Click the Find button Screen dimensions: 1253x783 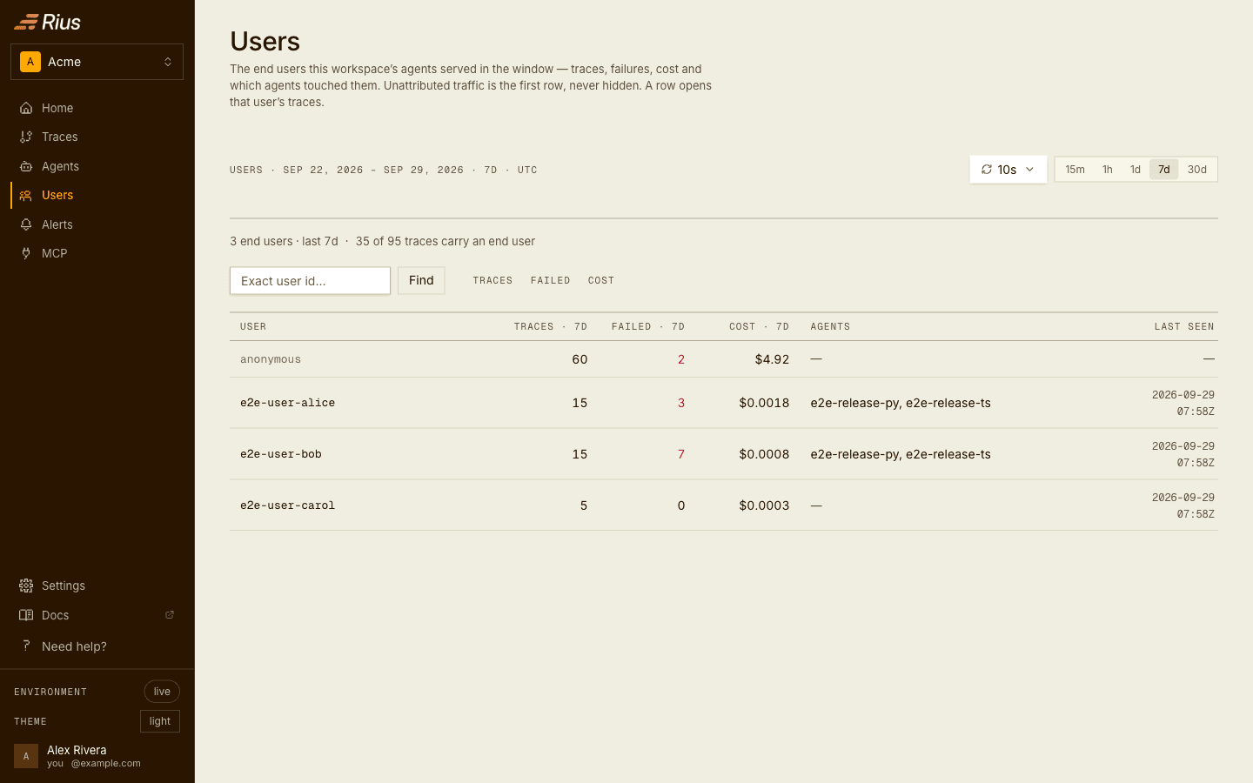tap(421, 280)
